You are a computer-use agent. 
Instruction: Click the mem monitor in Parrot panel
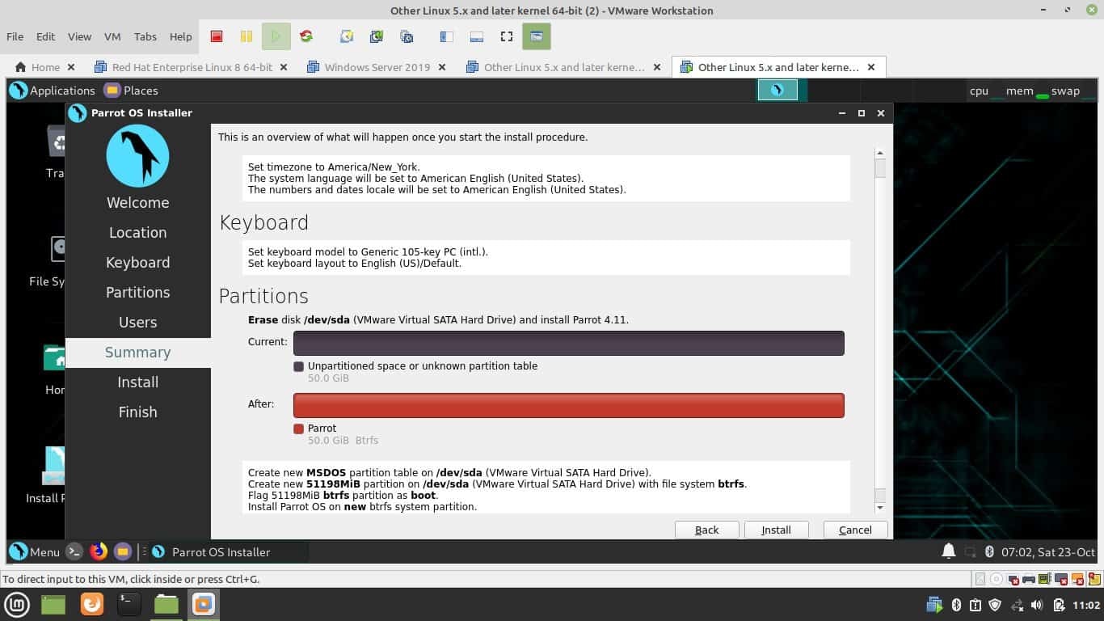coord(1026,91)
